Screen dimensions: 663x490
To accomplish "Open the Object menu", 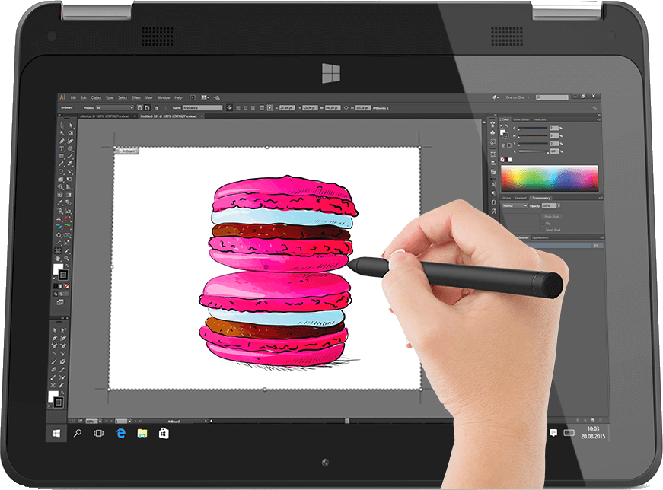I will coord(96,97).
